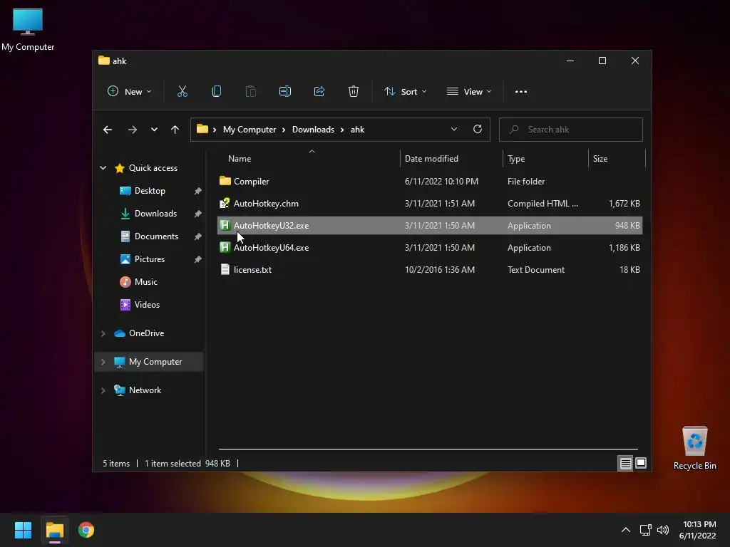Screen dimensions: 730x547
Task: Click the Share icon in toolbar
Action: point(319,92)
